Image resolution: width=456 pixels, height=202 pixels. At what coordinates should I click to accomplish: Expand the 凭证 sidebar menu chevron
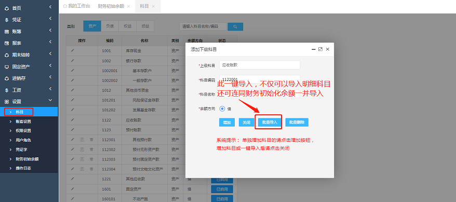[x=50, y=19]
